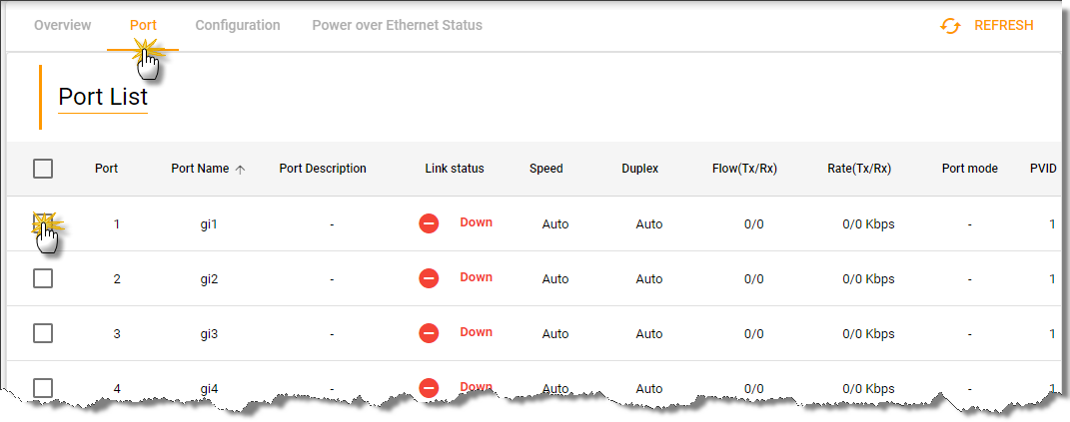Click the orange refresh arrows icon
Screen dimensions: 1070x422
coord(950,26)
